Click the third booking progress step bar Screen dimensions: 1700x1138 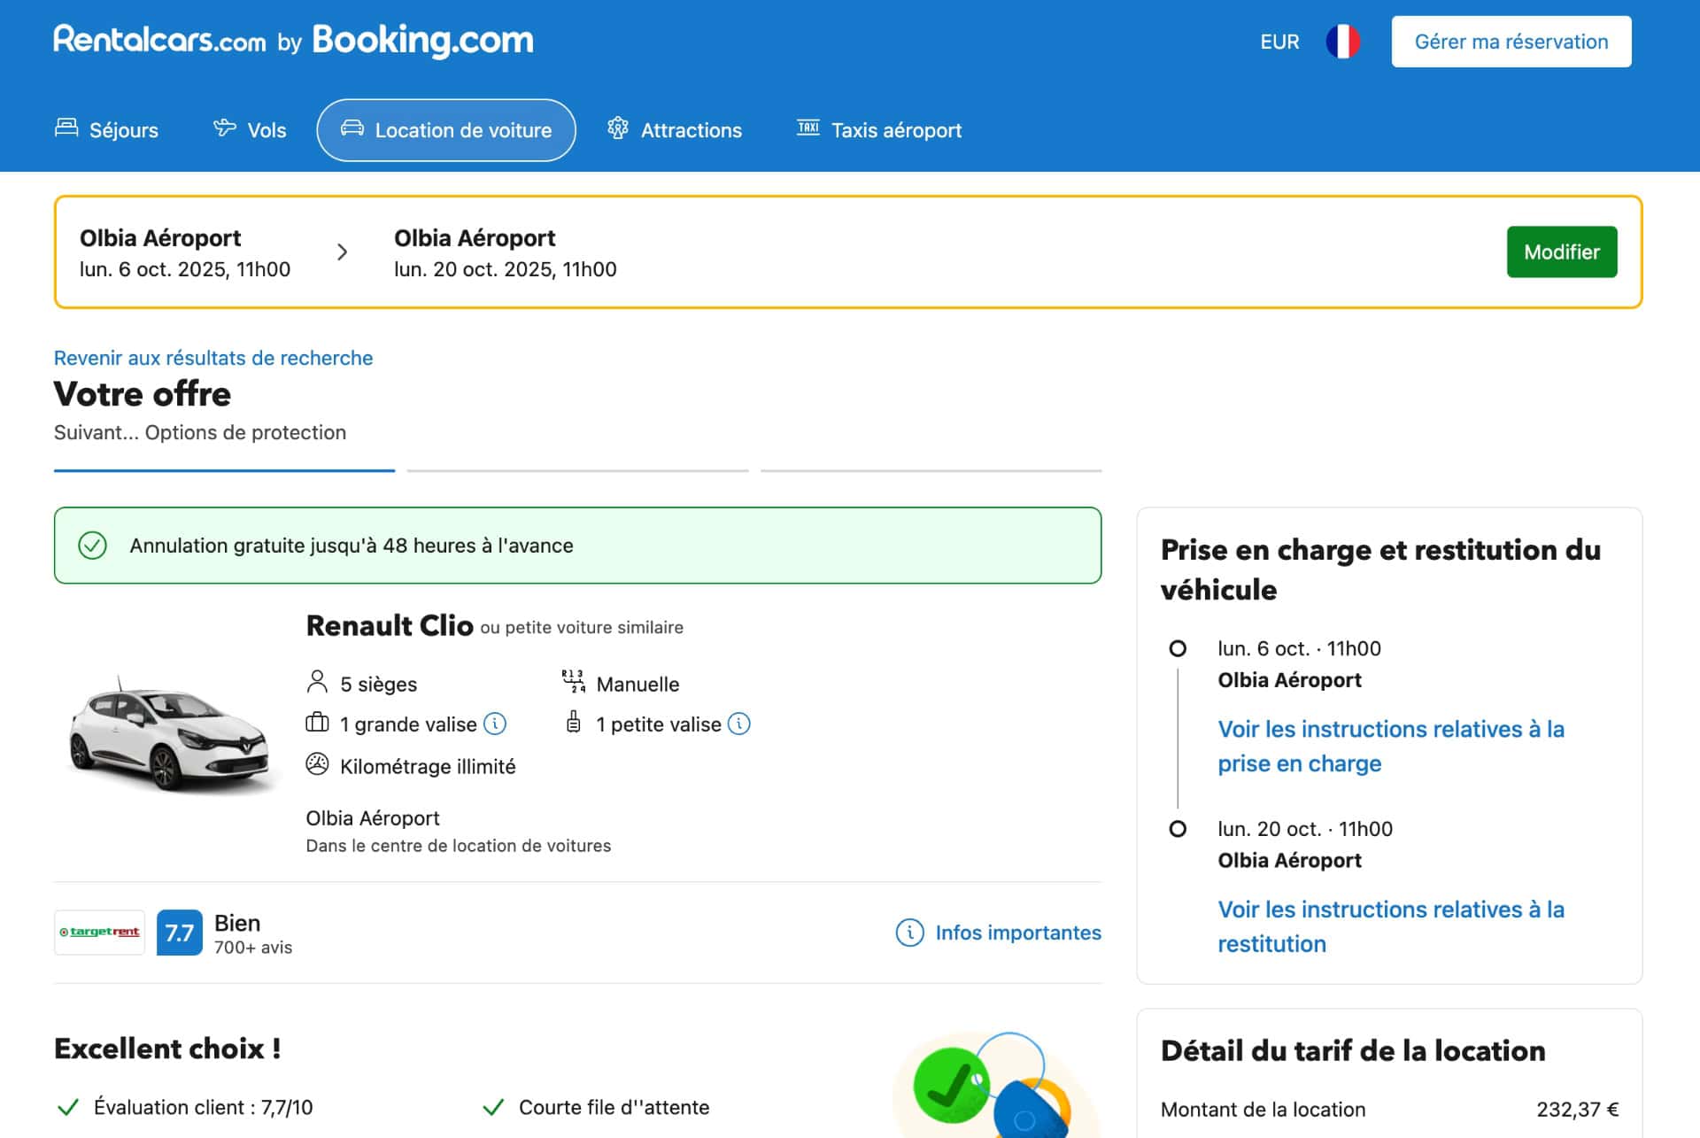931,470
